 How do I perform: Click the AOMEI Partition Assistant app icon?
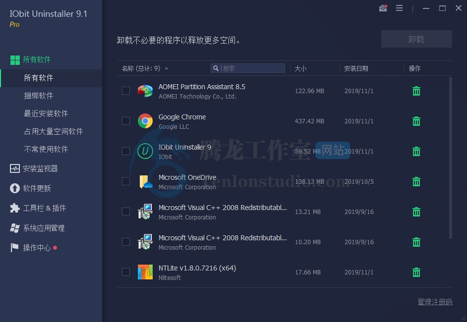click(145, 91)
